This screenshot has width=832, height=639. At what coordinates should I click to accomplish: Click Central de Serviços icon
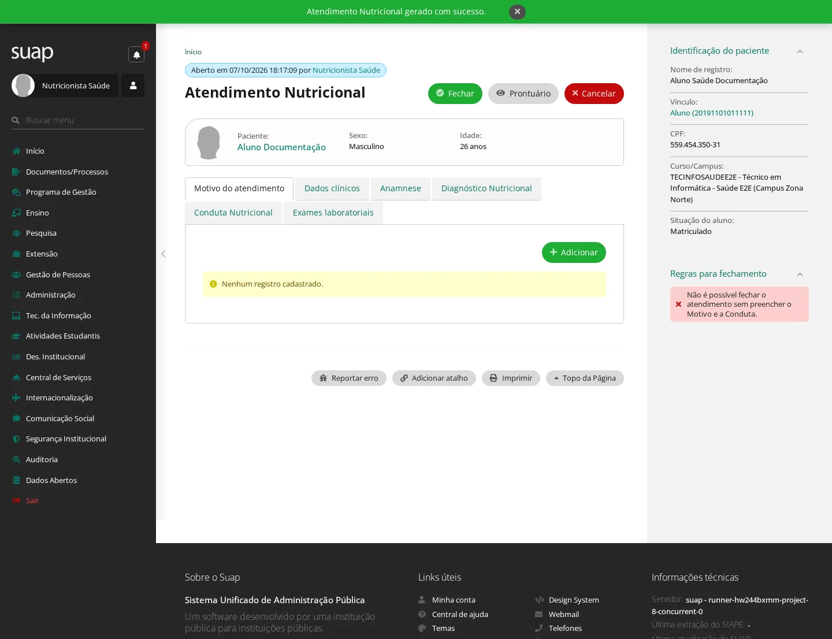point(16,377)
